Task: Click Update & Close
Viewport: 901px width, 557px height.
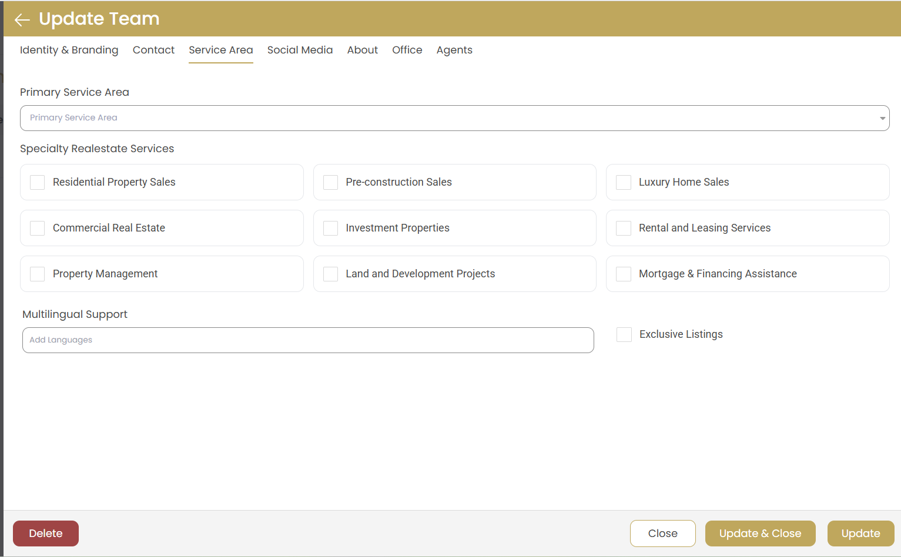Action: click(760, 533)
